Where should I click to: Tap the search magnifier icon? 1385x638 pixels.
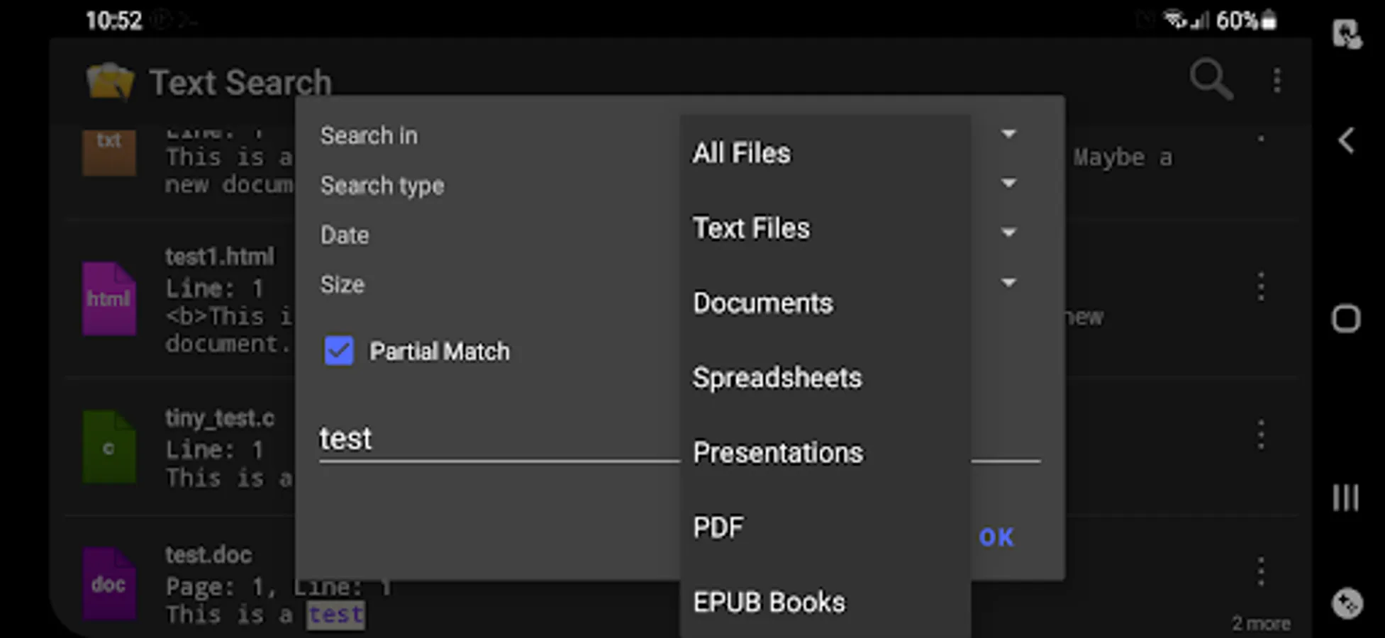(x=1211, y=79)
